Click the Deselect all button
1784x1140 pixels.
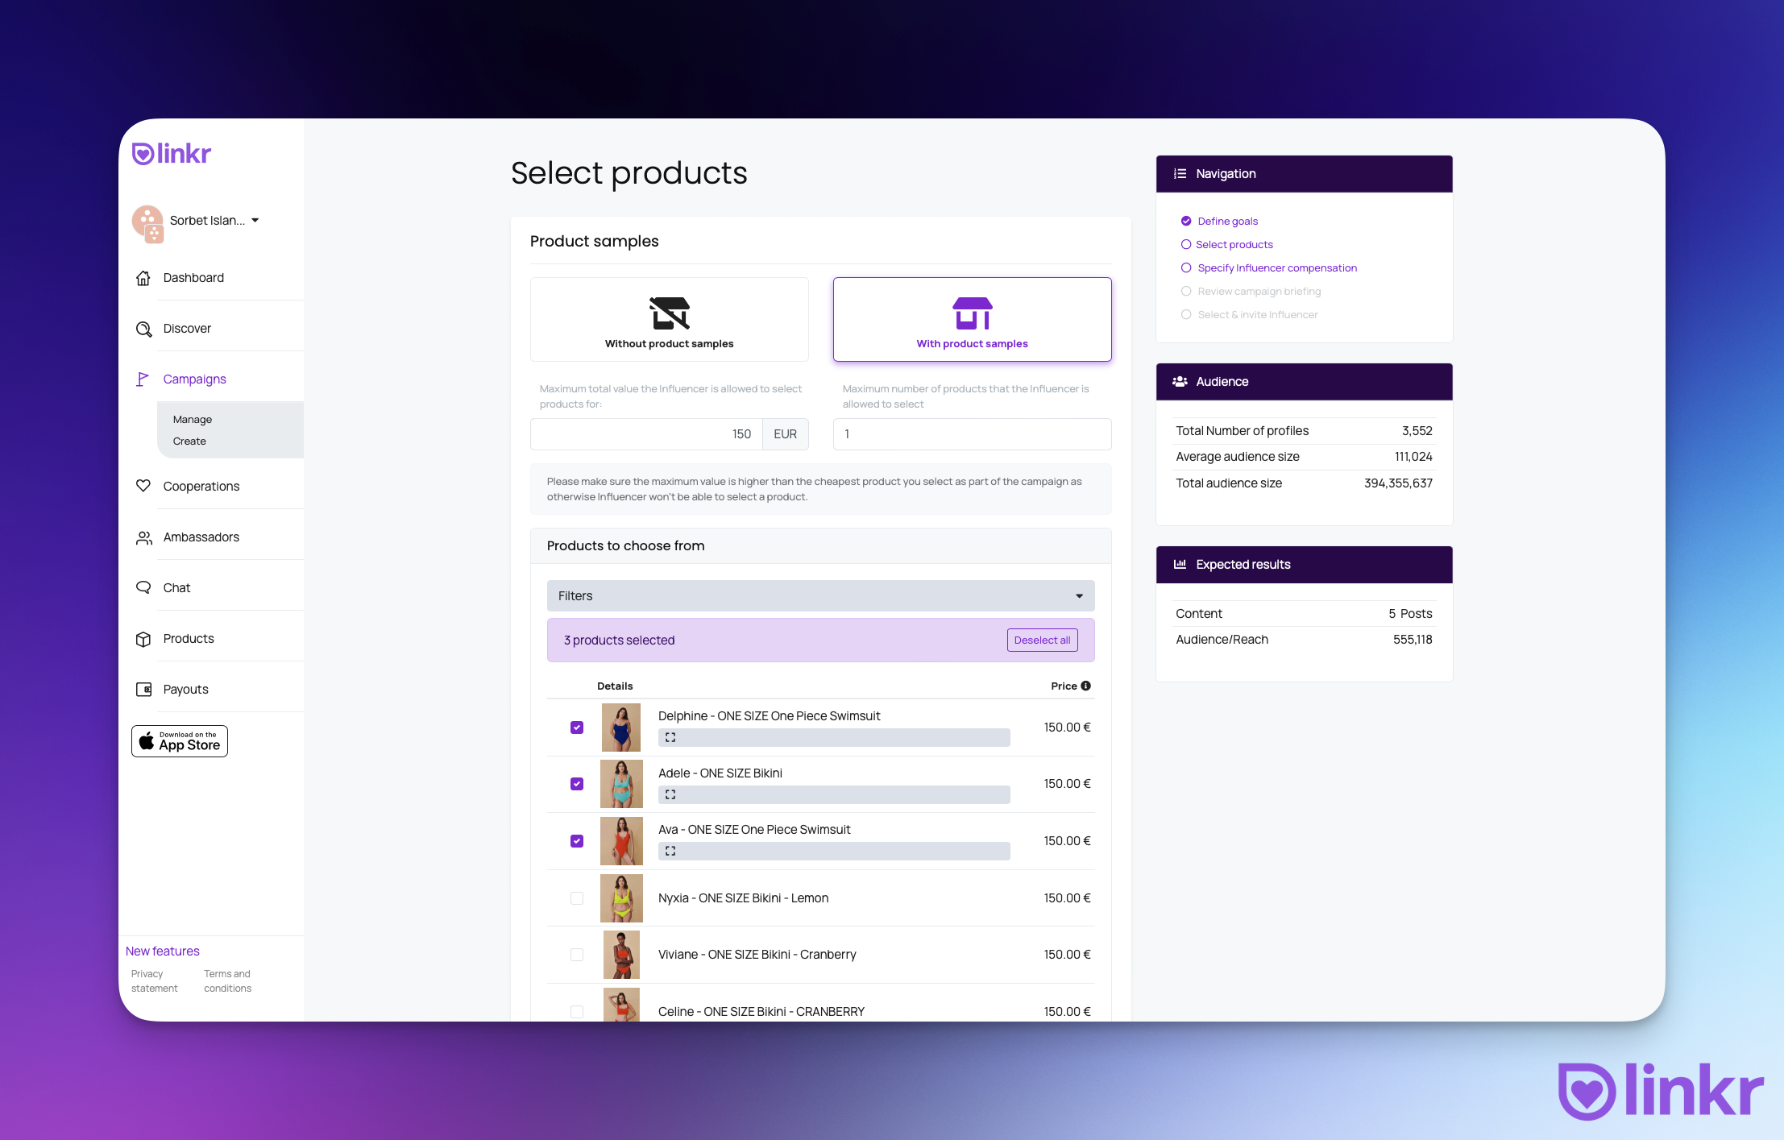[1042, 640]
